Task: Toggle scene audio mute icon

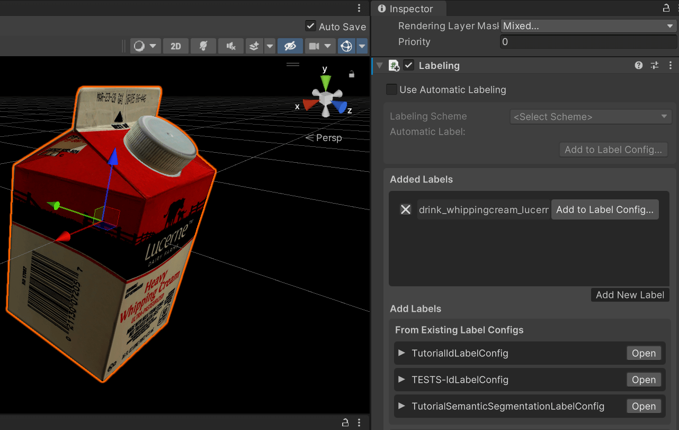Action: point(231,46)
